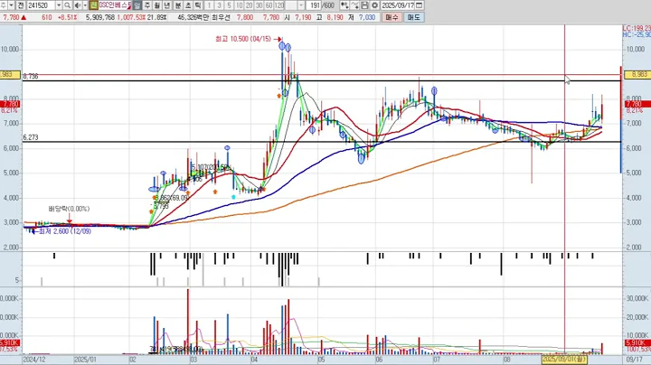Click the 1,007.53% volume ratio value
Image resolution: width=651 pixels, height=365 pixels.
pos(131,17)
